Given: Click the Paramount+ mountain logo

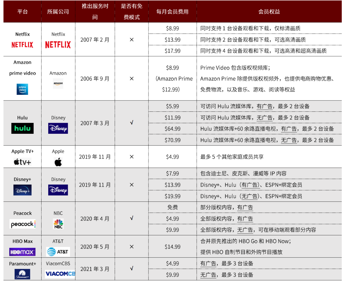Looking at the screenshot, I should click(22, 274).
